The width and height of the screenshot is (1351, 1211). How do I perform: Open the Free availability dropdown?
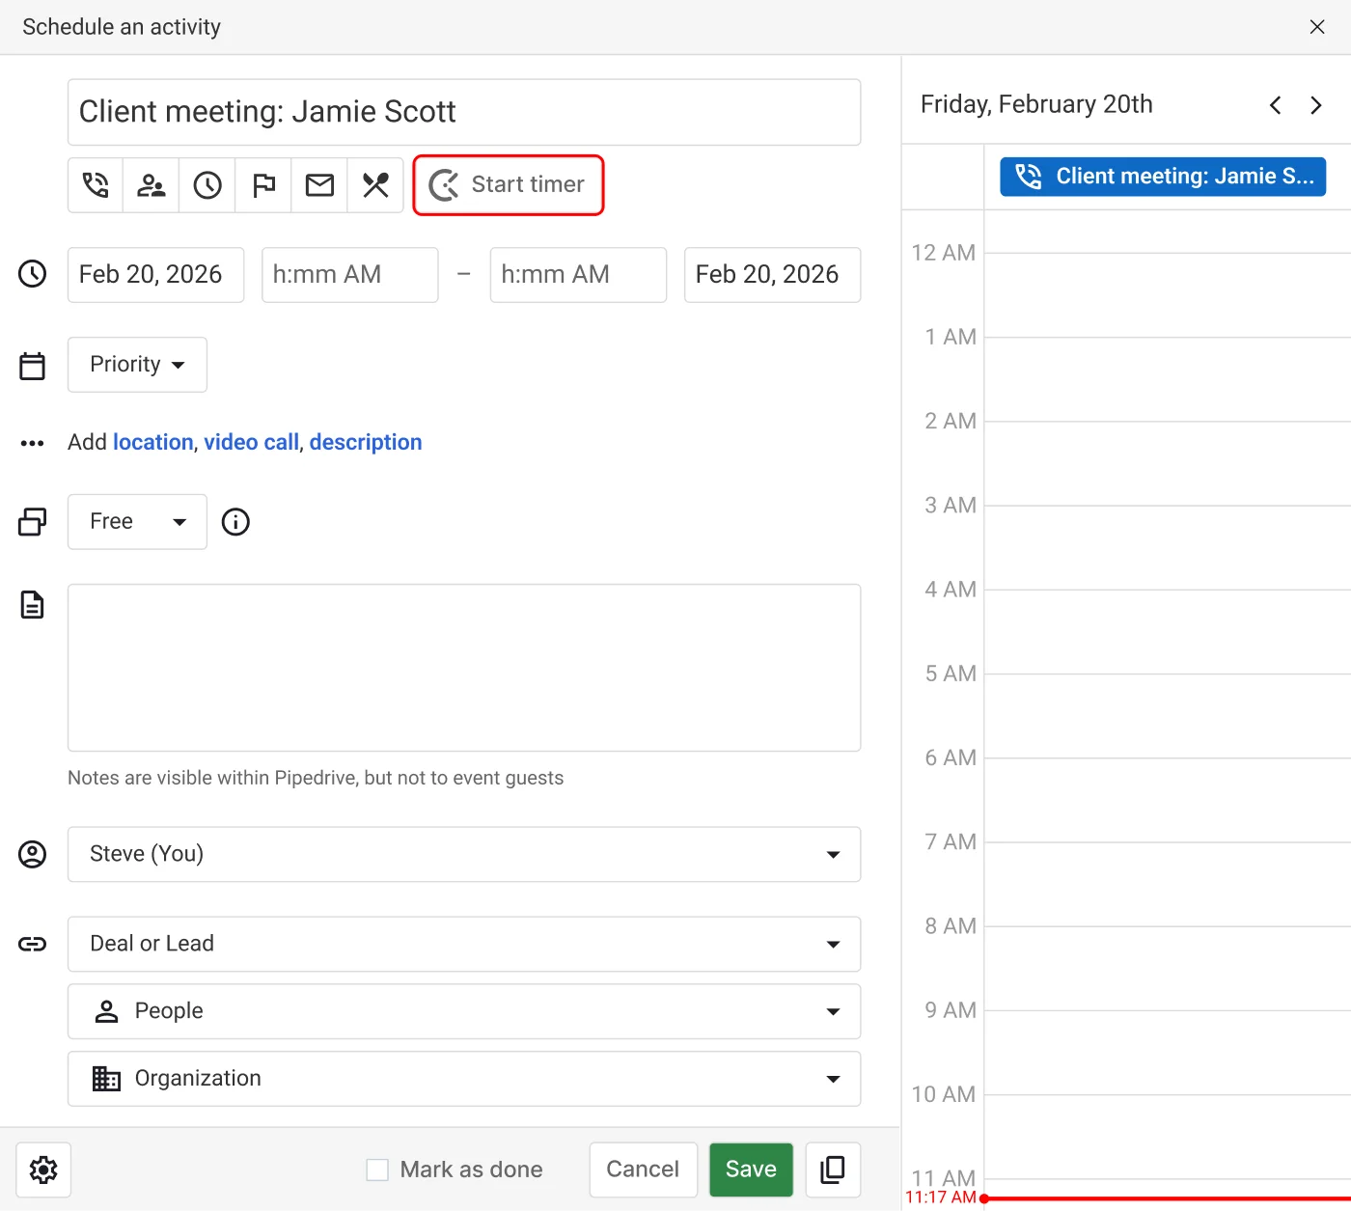136,521
